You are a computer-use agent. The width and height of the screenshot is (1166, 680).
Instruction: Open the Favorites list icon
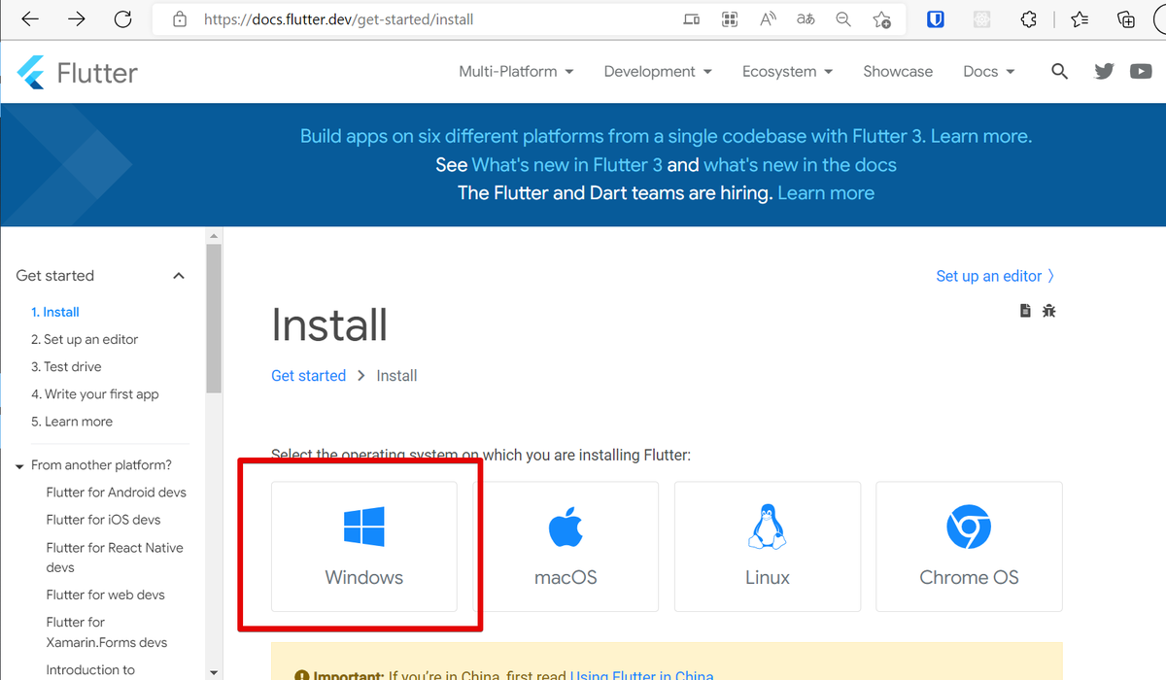pos(1080,19)
